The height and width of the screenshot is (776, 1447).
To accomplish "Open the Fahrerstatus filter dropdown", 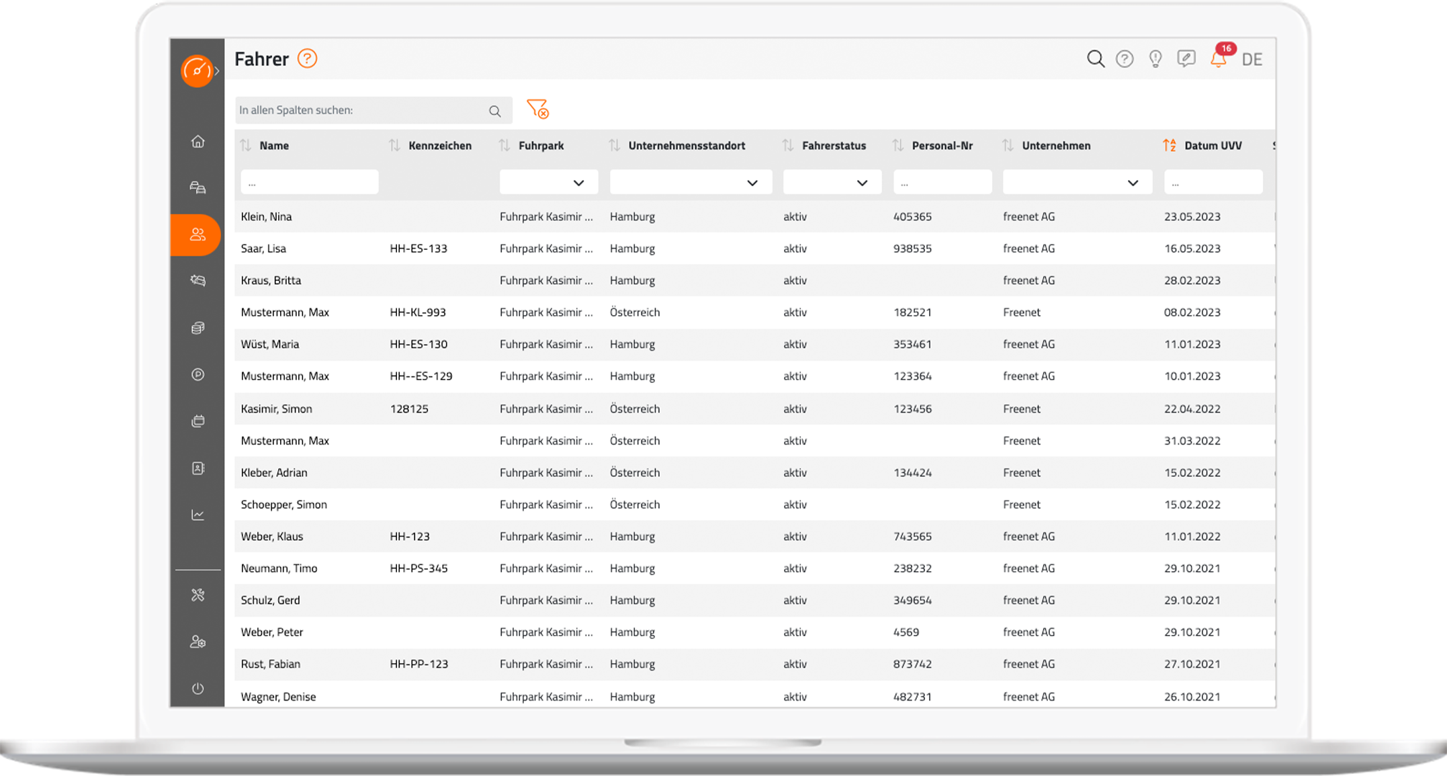I will [x=832, y=182].
